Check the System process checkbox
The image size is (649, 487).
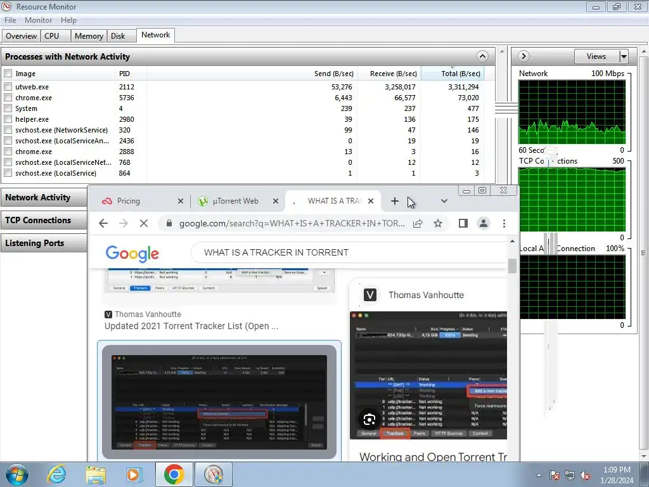(8, 108)
